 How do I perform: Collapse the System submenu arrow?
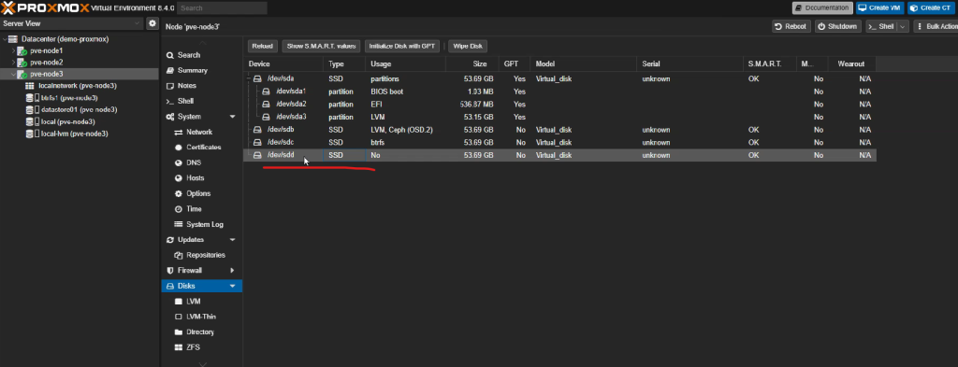click(232, 117)
